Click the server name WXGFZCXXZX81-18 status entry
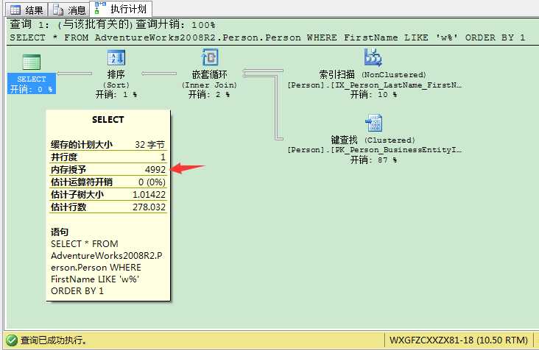Image resolution: width=539 pixels, height=350 pixels. [459, 340]
